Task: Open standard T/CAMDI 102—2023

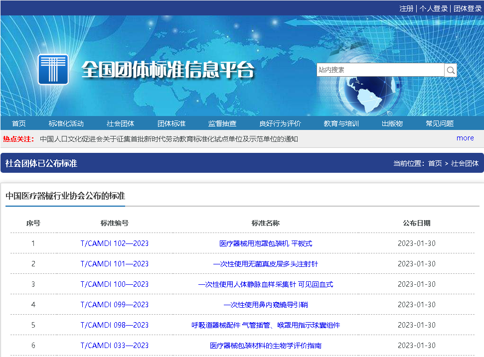Action: (x=114, y=243)
